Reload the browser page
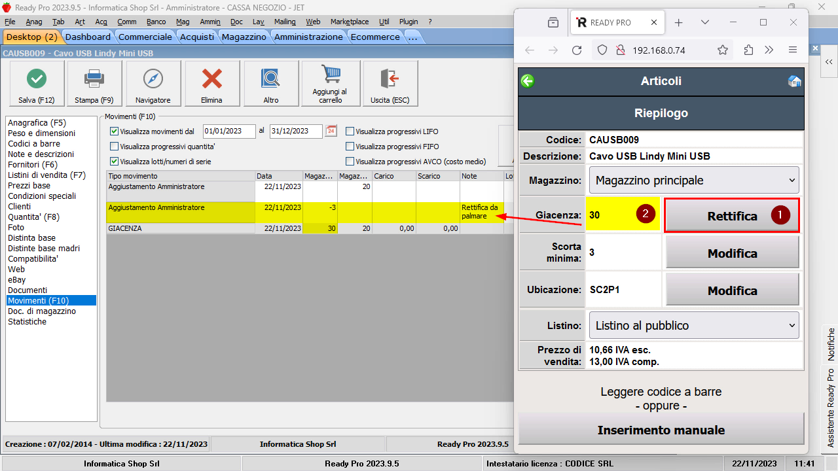 click(x=577, y=50)
